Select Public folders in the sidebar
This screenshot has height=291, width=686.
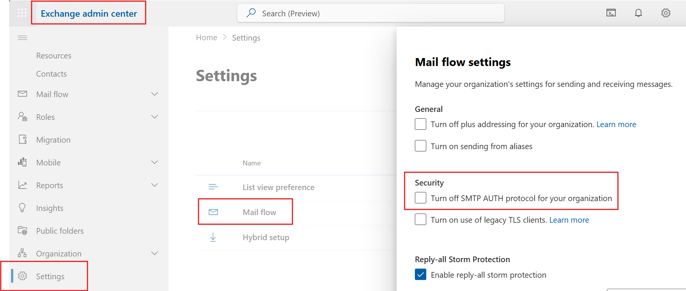[60, 231]
